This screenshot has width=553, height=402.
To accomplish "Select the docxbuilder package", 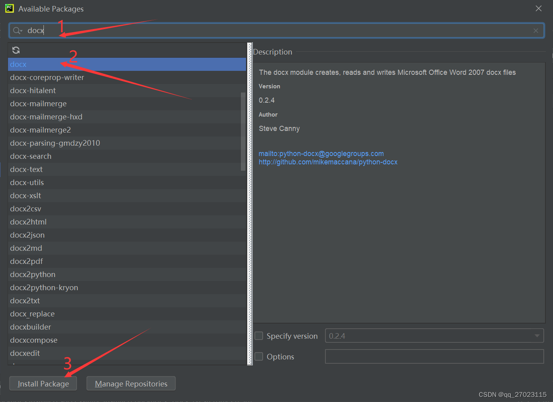I will pyautogui.click(x=127, y=327).
